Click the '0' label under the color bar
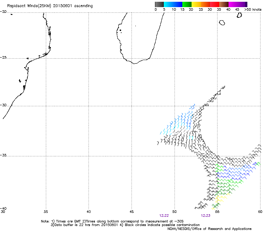This screenshot has height=231, width=263. tap(156, 10)
